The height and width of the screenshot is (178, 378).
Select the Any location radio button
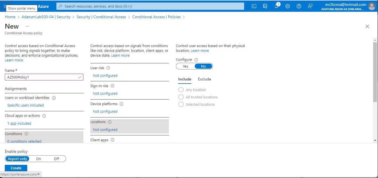(x=181, y=90)
